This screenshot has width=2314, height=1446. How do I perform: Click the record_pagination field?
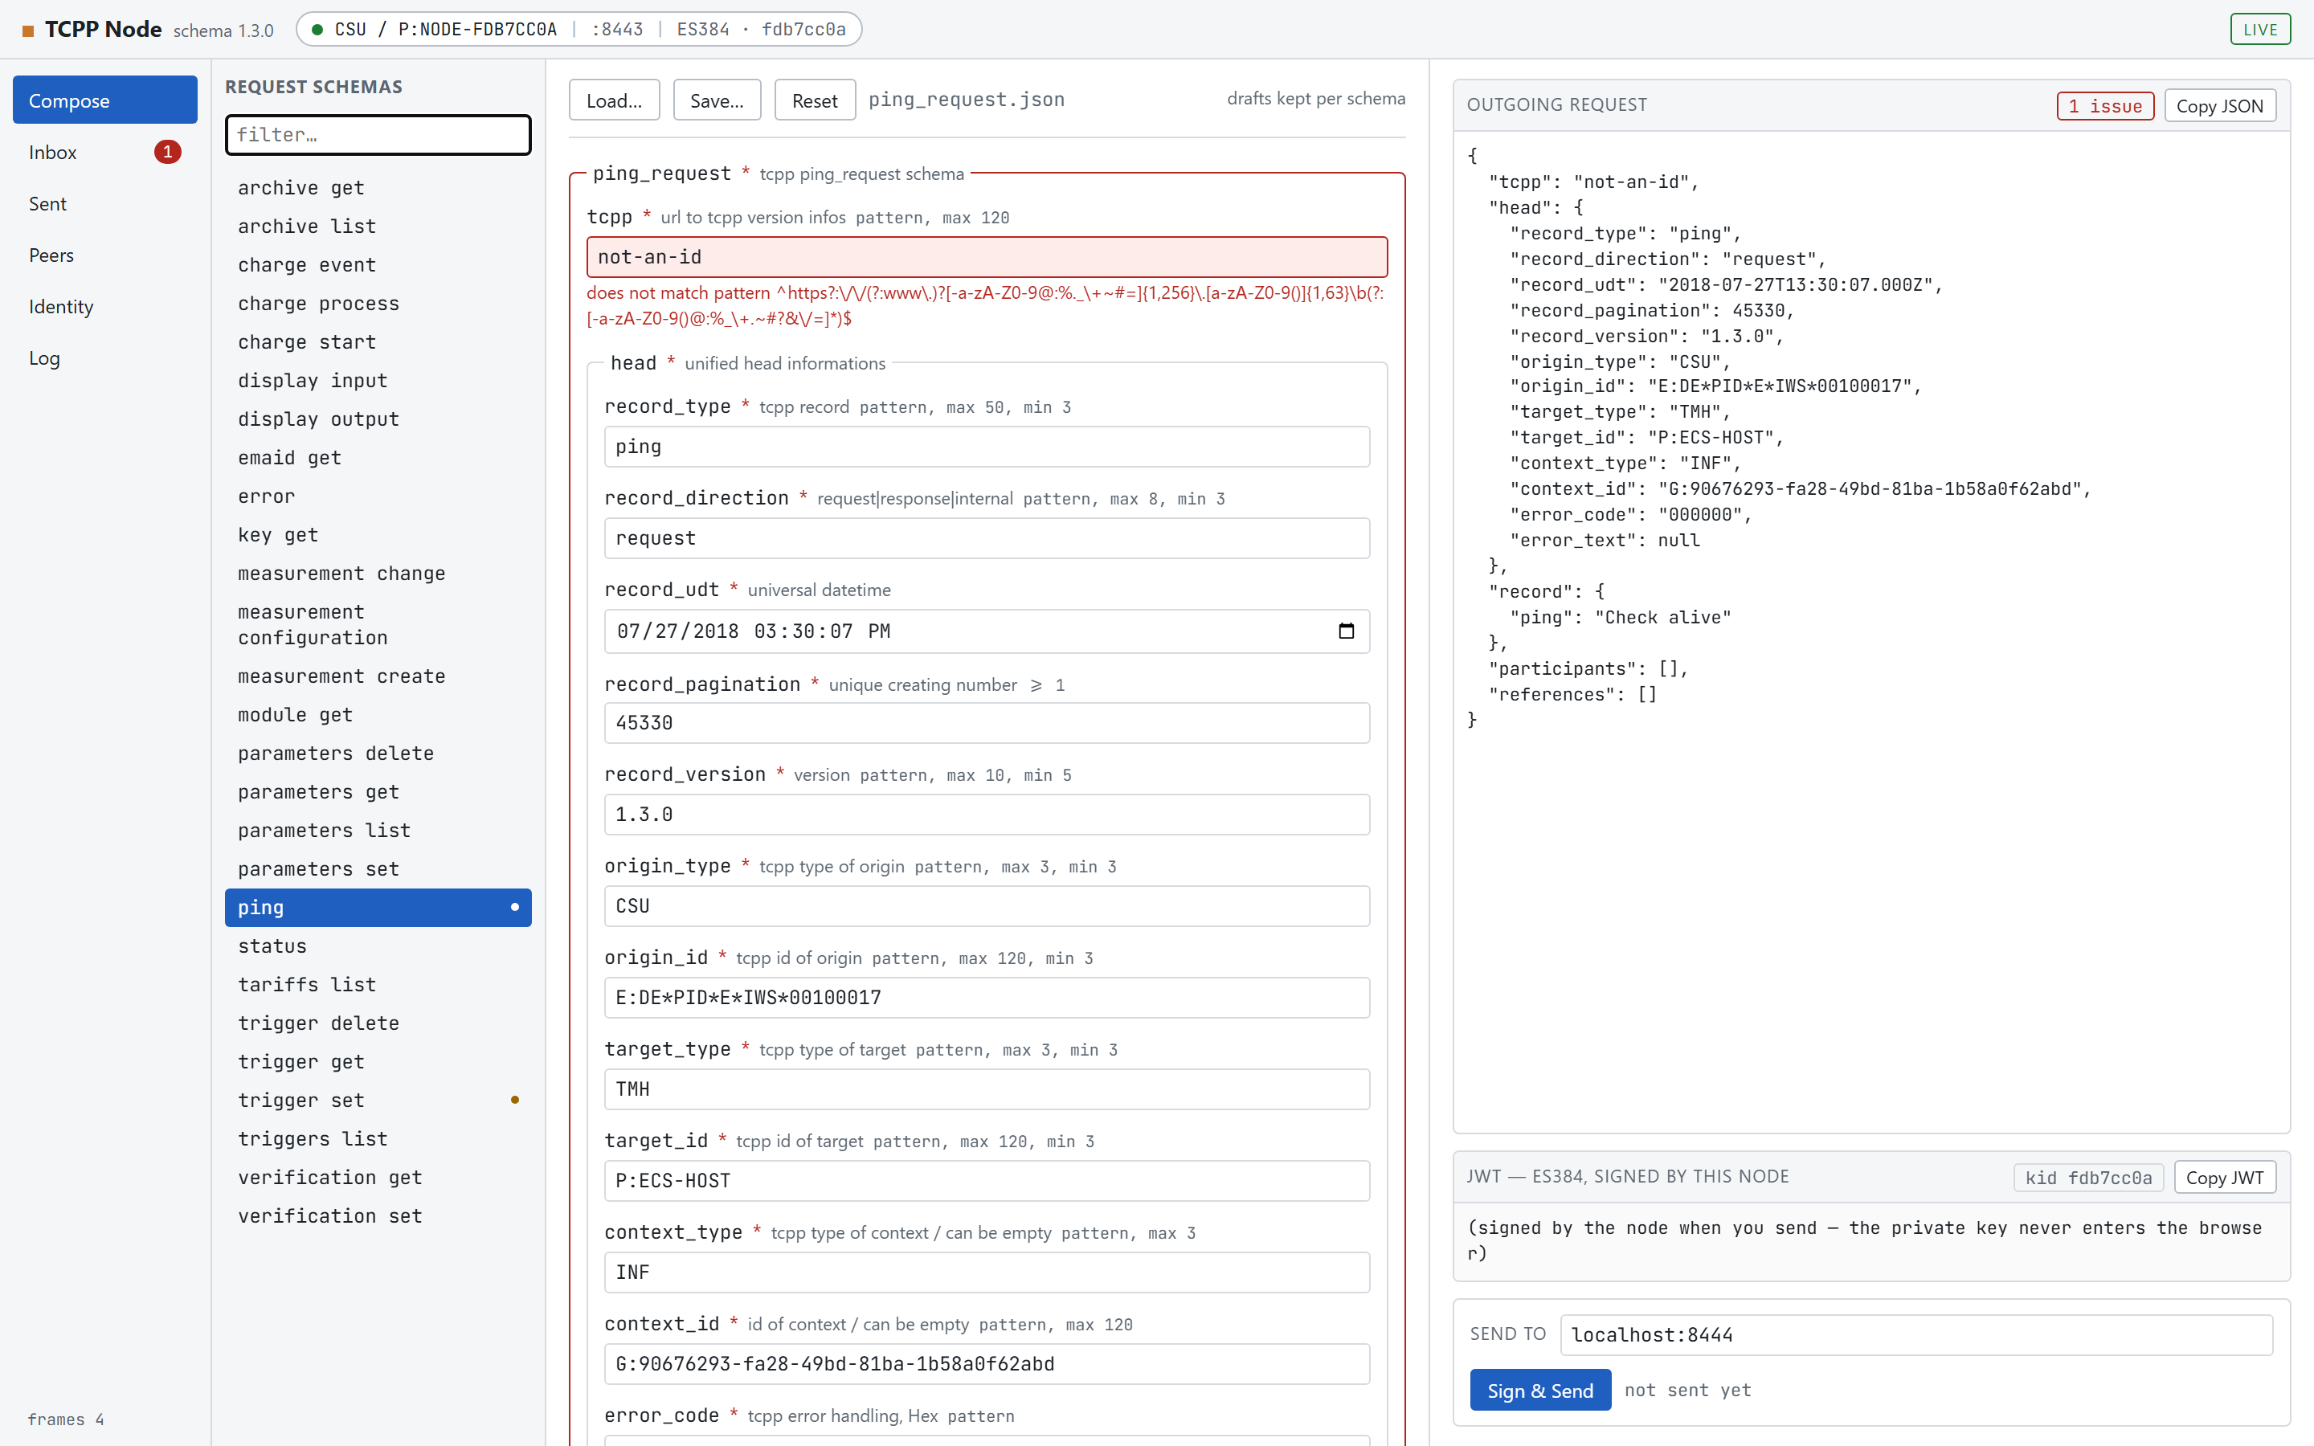click(x=987, y=723)
